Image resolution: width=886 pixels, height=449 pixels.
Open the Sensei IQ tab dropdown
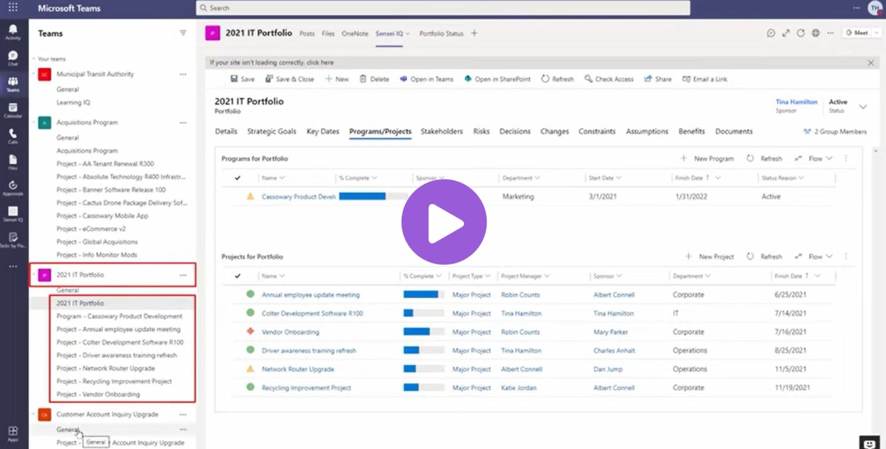407,33
